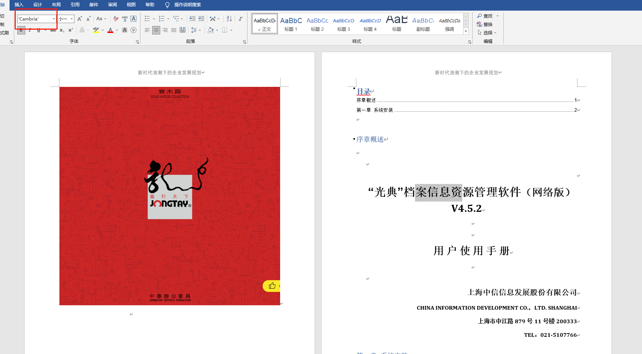Apply text highlight color marker
642x354 pixels.
point(96,30)
